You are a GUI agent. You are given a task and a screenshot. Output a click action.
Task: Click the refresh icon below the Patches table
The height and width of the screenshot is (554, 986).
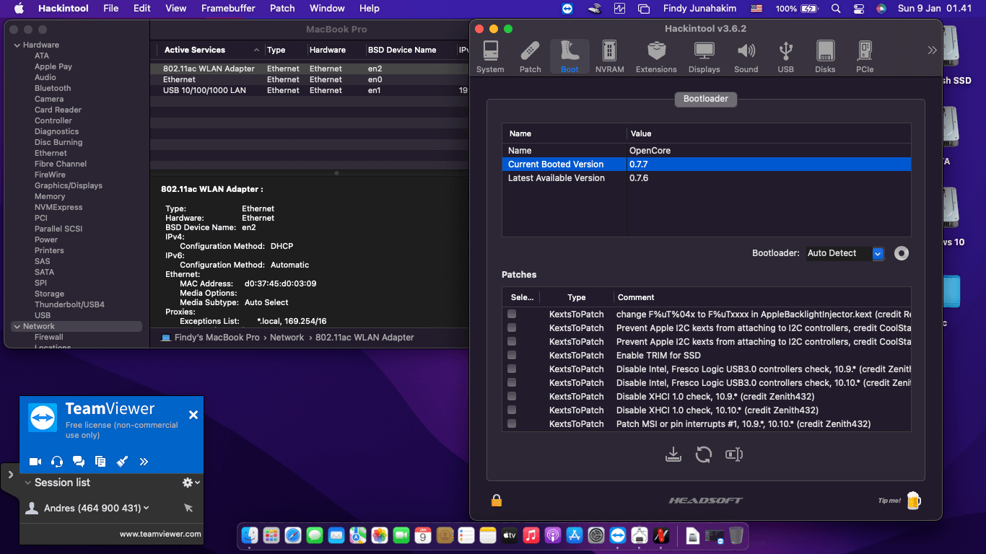coord(704,454)
